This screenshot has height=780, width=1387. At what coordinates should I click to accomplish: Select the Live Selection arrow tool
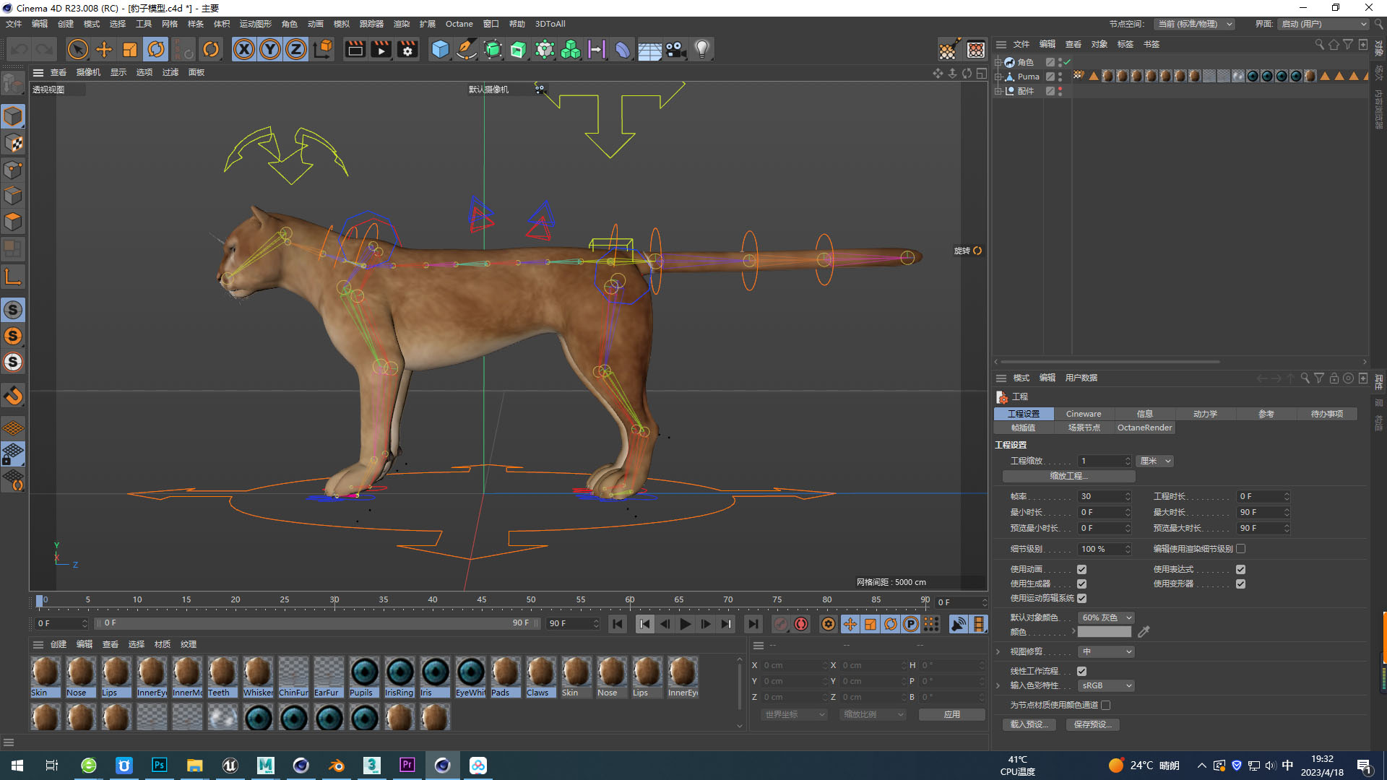(77, 50)
